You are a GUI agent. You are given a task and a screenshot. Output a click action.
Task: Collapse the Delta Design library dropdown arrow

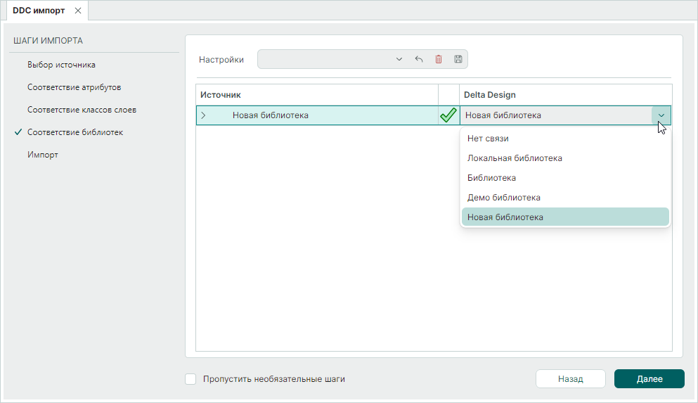coord(661,115)
